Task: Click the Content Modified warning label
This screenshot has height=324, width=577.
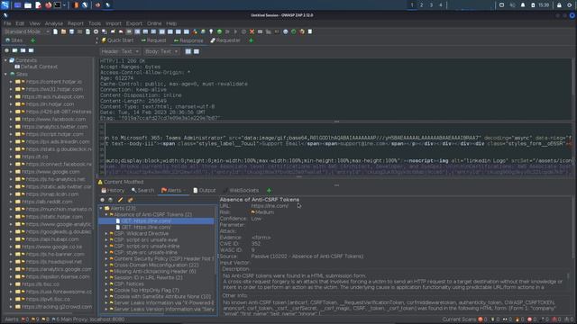Action: [121, 182]
